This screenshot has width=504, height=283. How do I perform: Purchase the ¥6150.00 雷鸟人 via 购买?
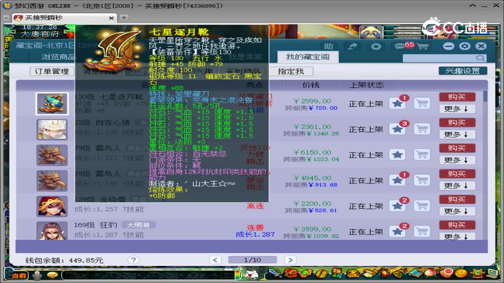pos(457,148)
